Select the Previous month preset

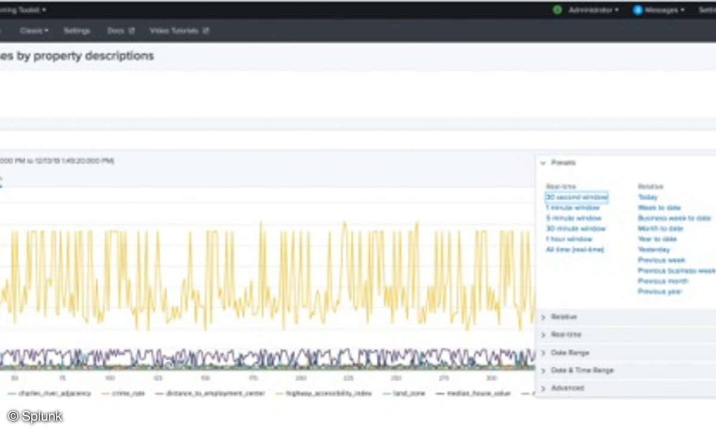click(663, 281)
